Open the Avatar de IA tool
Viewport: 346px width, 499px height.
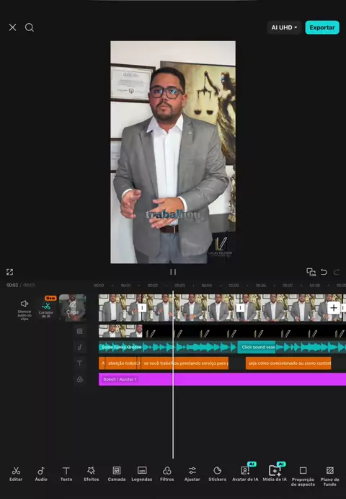pos(245,474)
